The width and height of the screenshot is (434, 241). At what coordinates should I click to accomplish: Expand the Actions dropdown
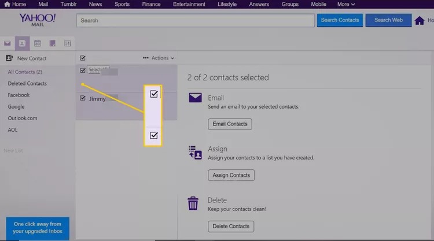tap(159, 58)
